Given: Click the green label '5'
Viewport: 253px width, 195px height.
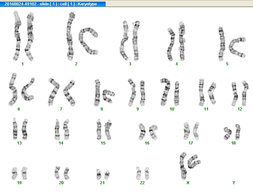Looking at the screenshot, I should (227, 64).
